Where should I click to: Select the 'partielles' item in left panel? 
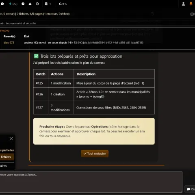point(7,150)
